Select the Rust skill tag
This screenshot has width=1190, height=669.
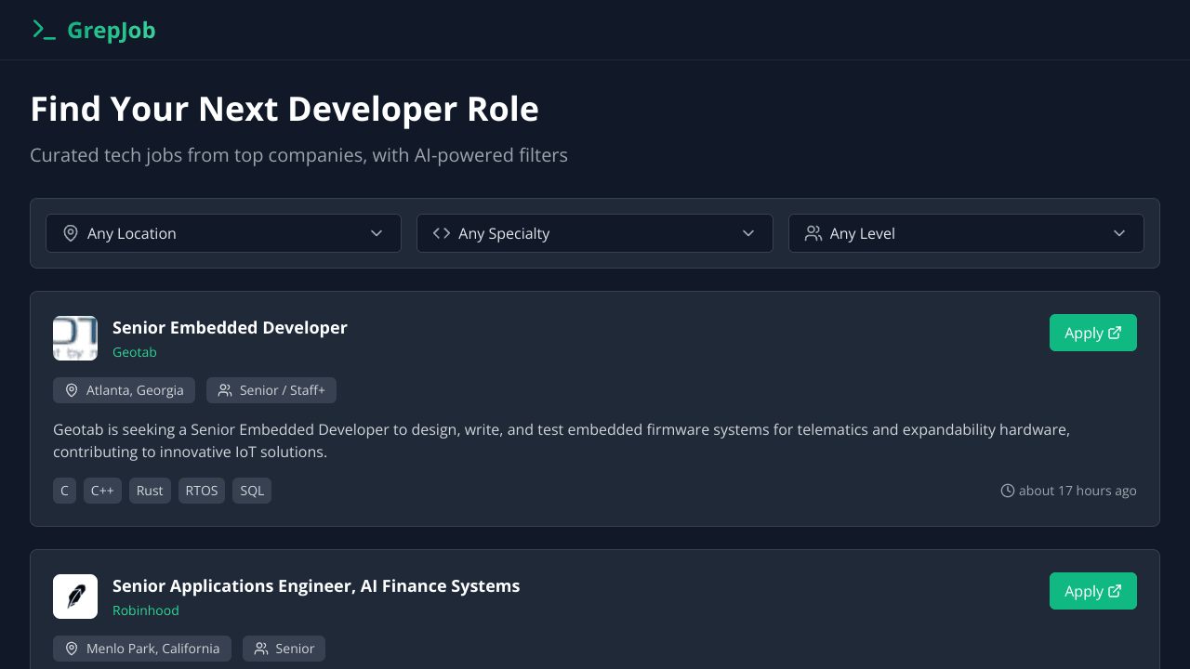pos(150,491)
